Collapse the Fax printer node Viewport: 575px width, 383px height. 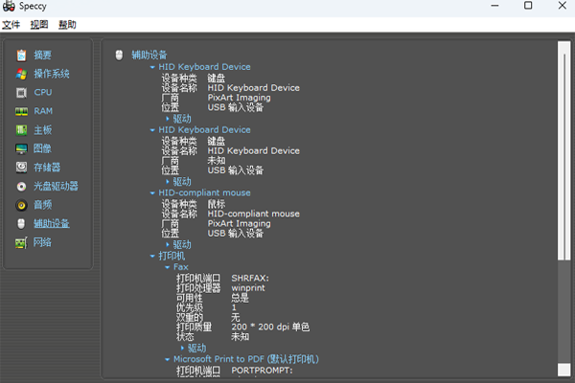point(167,267)
